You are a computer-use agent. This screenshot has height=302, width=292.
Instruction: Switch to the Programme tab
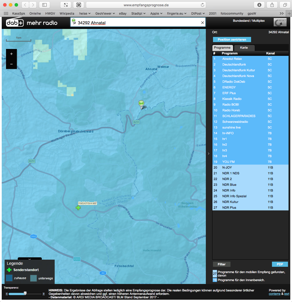(222, 48)
